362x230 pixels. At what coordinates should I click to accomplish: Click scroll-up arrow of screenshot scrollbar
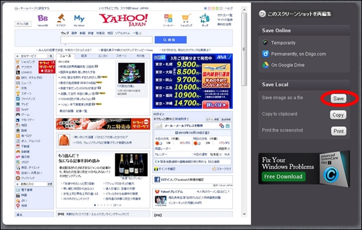[244, 10]
